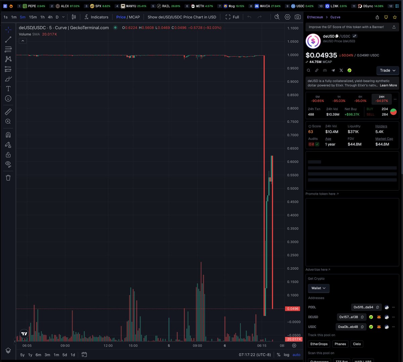Viewport: 403px width, 362px height.
Task: Select the crosshair cursor tool
Action: 8,30
